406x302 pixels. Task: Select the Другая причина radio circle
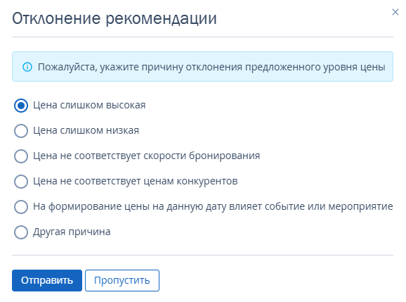21,232
